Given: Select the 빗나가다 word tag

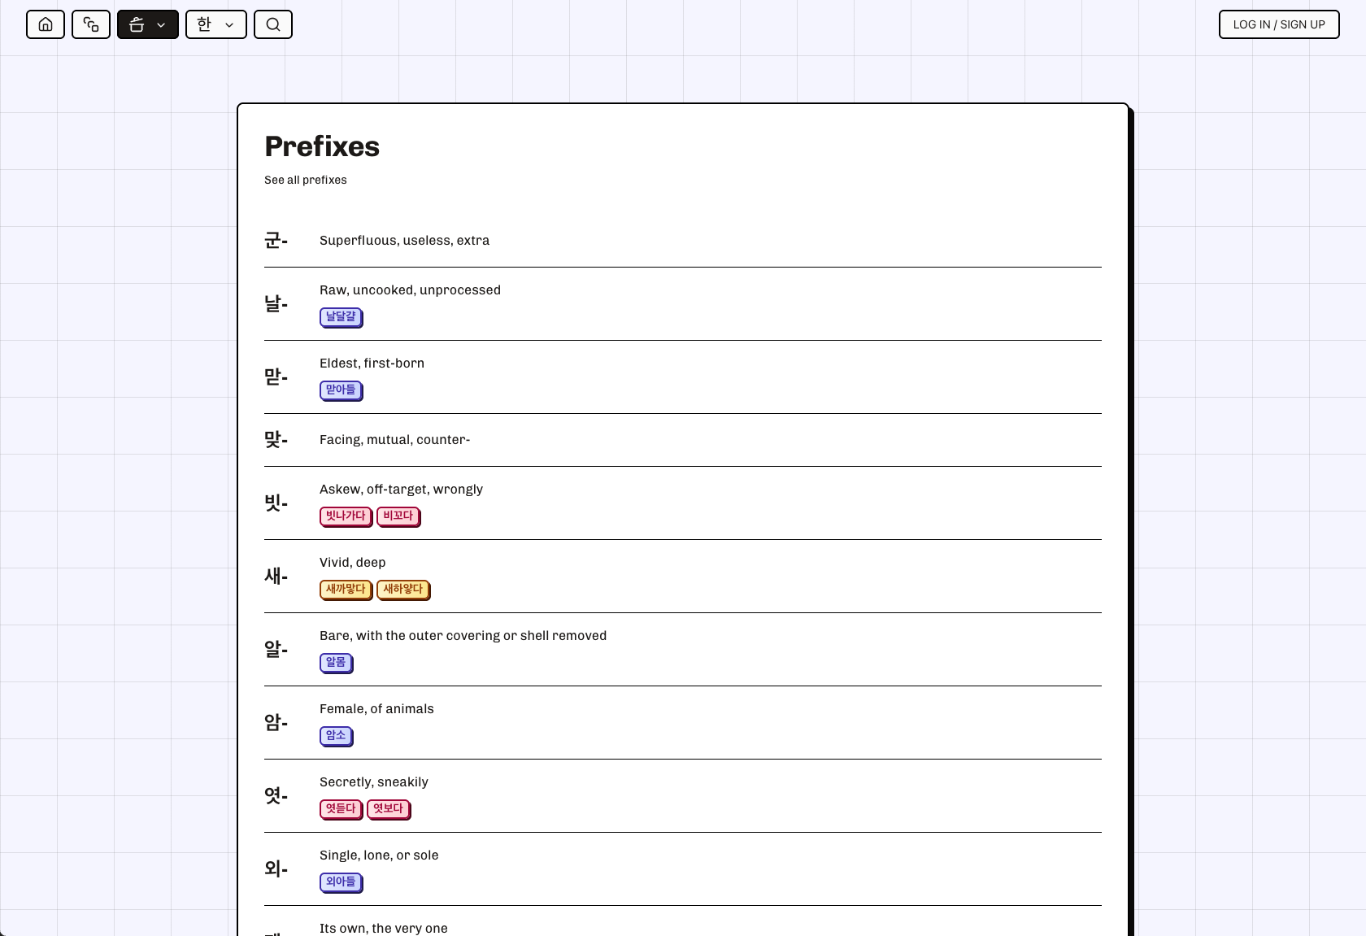Looking at the screenshot, I should (346, 516).
